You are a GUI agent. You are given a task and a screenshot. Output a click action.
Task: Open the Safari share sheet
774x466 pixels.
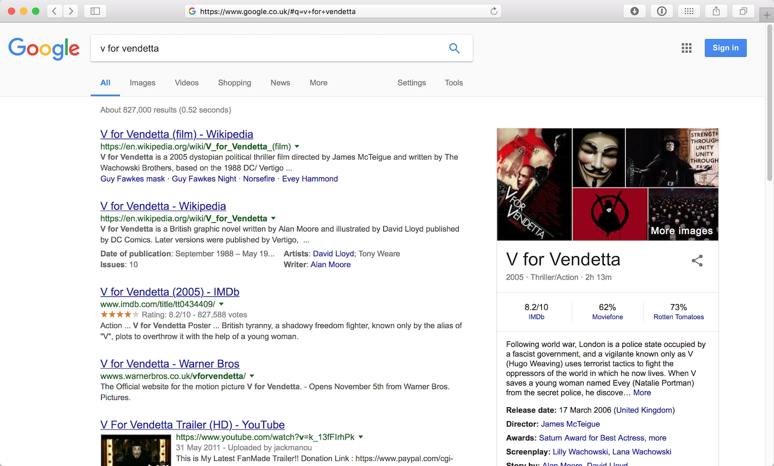(x=716, y=11)
